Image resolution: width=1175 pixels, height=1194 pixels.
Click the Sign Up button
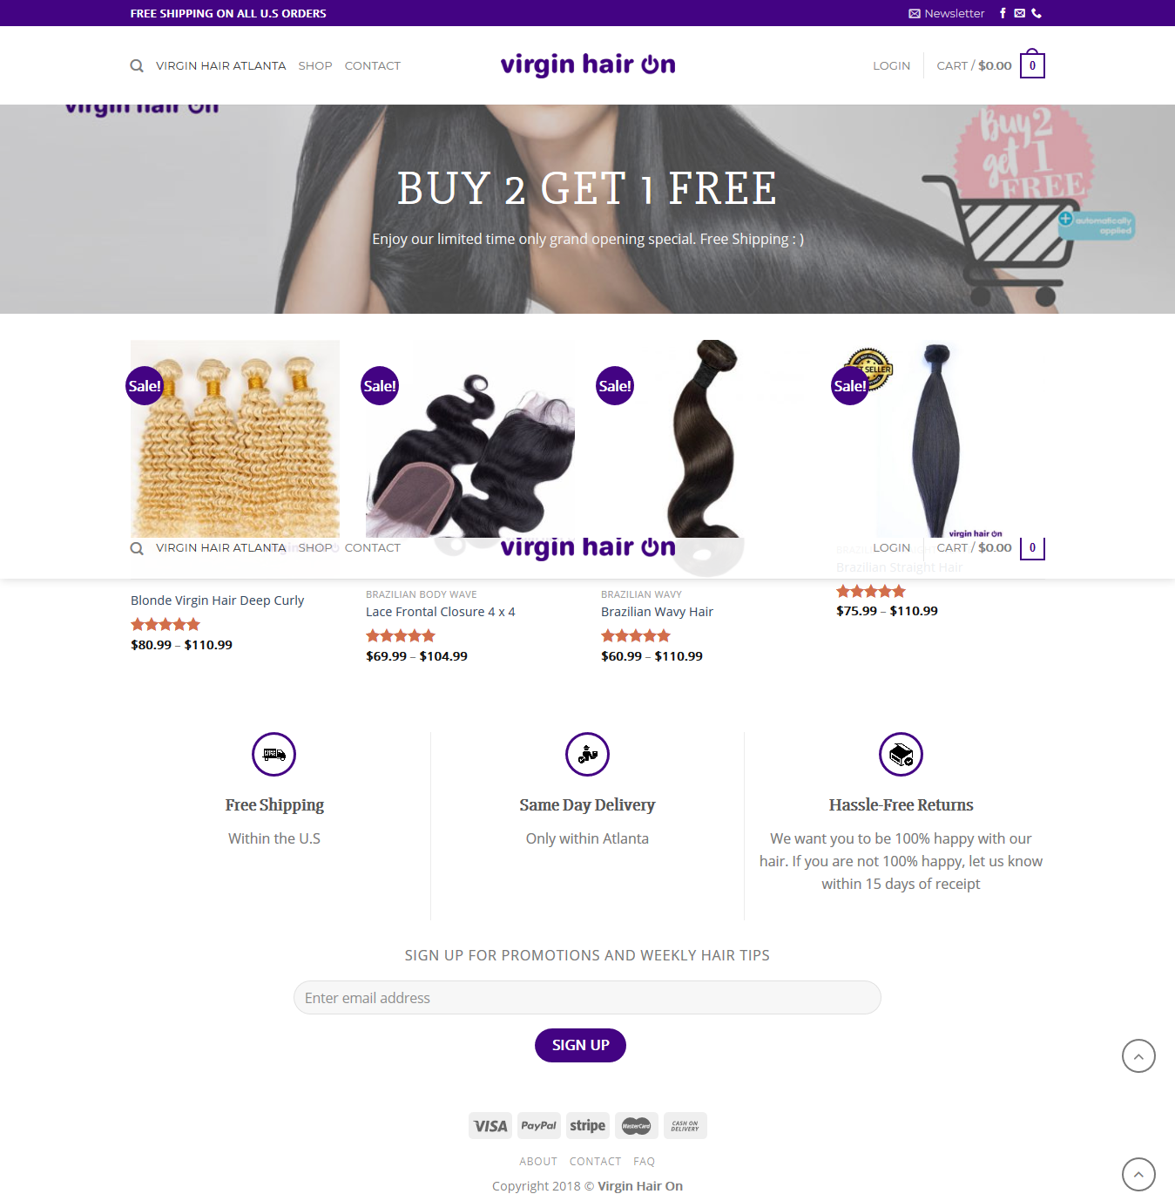[580, 1045]
